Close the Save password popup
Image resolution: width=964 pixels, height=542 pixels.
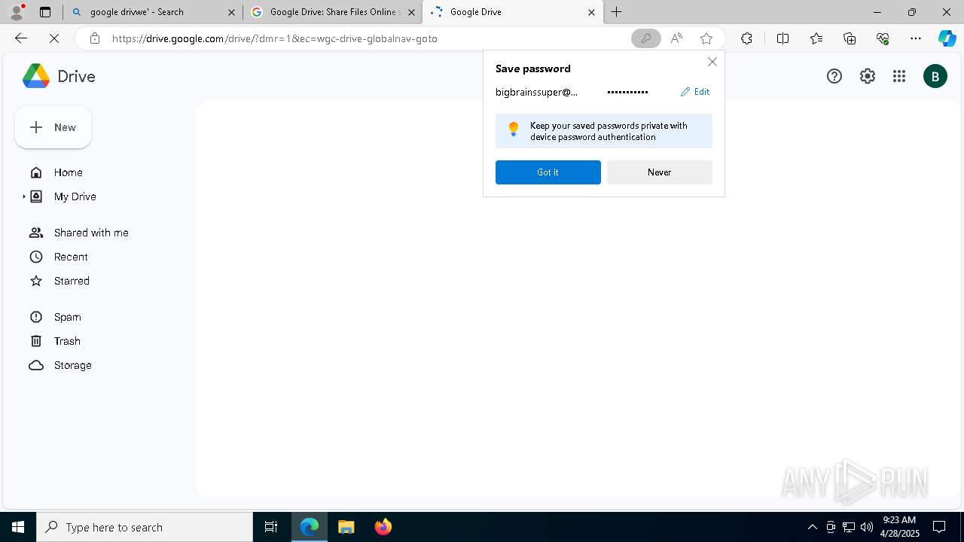(712, 62)
